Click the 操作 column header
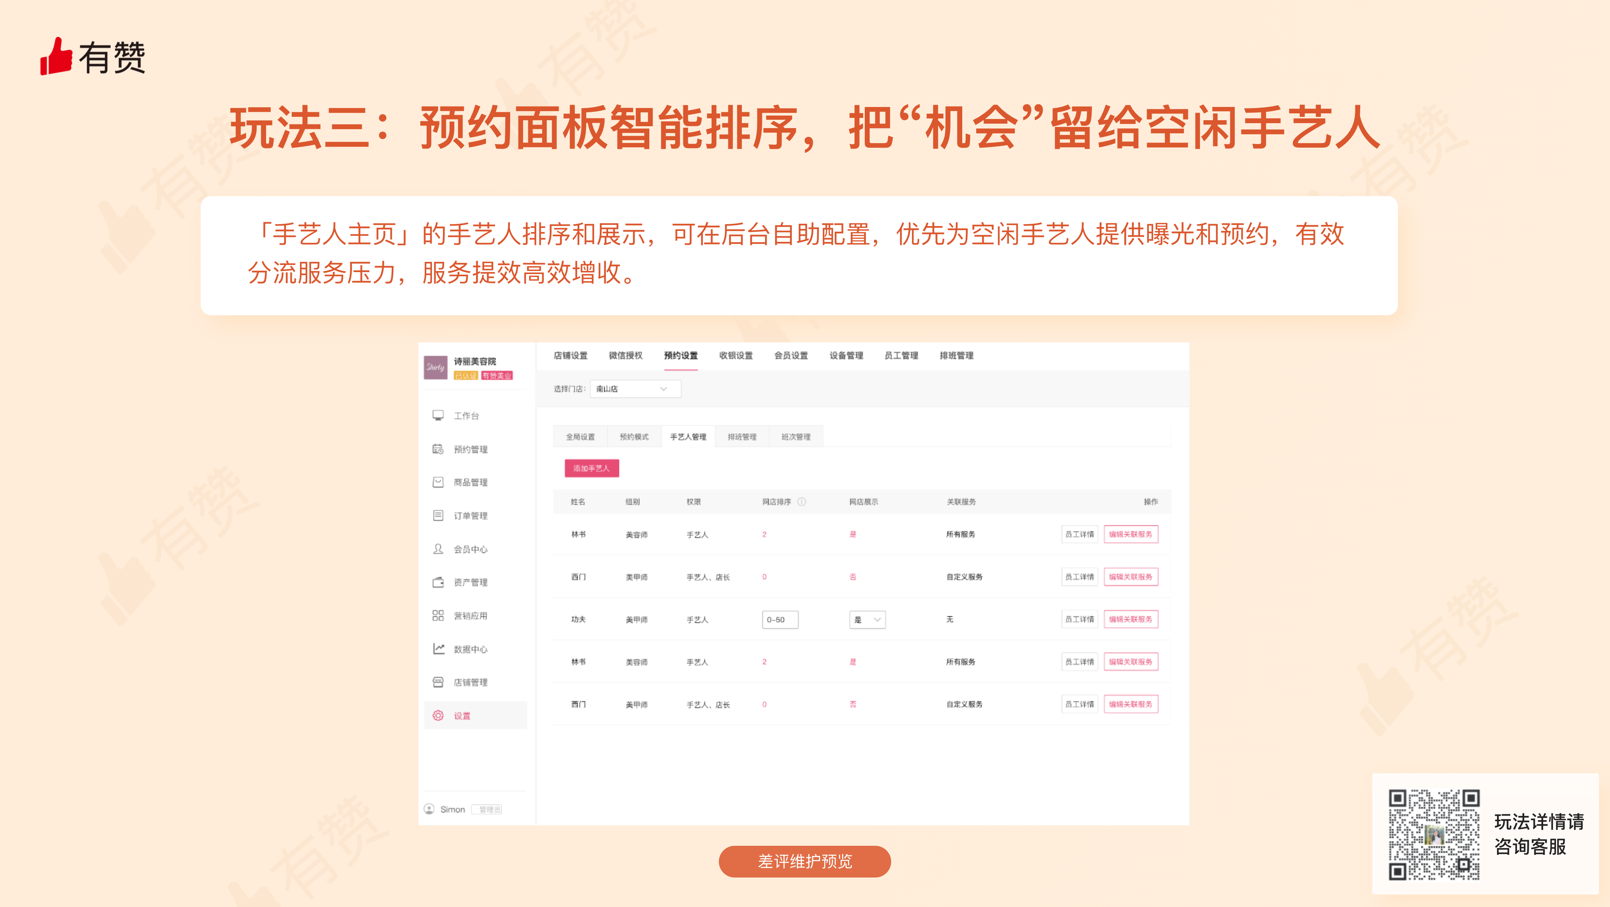This screenshot has height=907, width=1610. tap(1151, 501)
